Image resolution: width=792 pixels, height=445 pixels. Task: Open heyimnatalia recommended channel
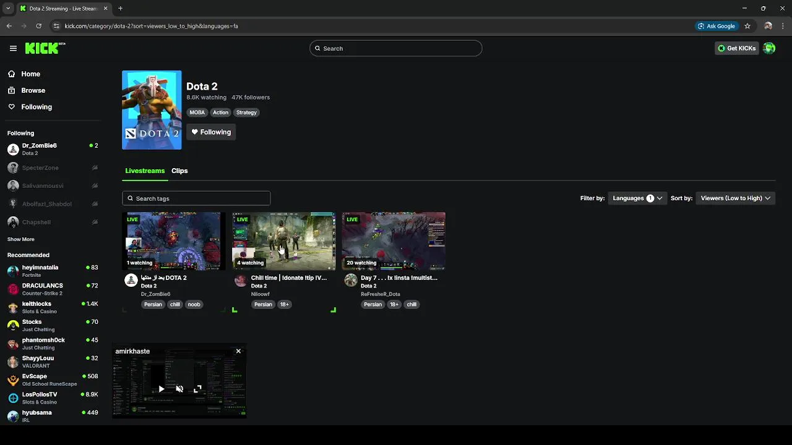tap(53, 271)
